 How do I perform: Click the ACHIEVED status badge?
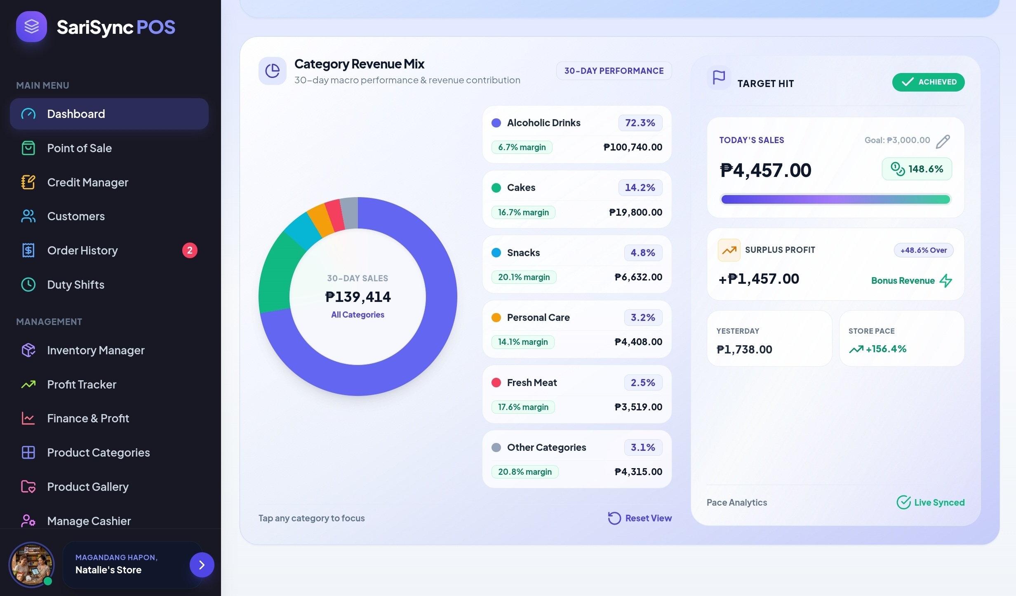coord(929,82)
